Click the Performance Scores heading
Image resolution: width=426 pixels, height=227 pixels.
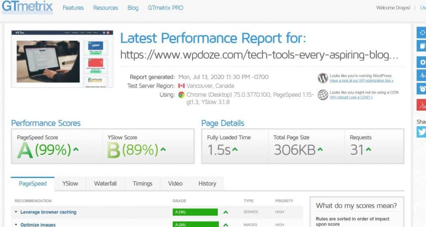[x=46, y=123]
